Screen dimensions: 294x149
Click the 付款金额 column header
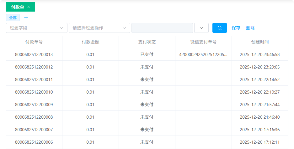[90, 42]
